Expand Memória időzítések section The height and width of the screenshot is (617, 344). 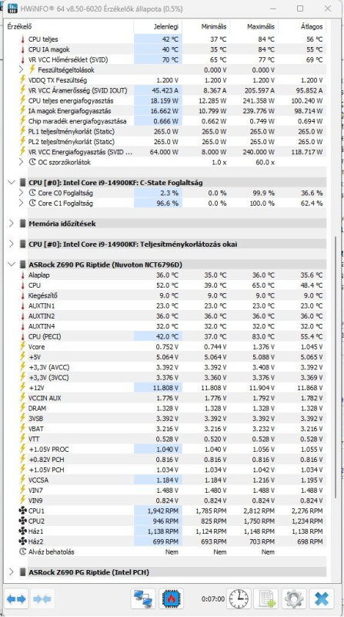12,224
